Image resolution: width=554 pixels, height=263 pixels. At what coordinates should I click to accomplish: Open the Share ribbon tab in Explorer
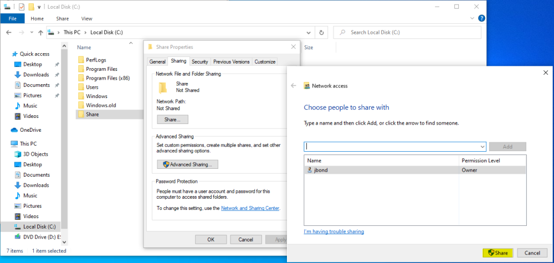63,19
